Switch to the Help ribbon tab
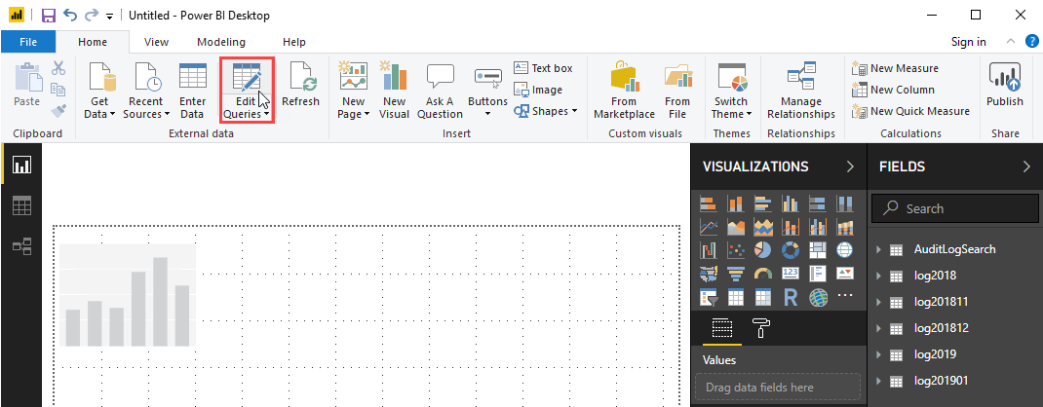 click(x=294, y=42)
